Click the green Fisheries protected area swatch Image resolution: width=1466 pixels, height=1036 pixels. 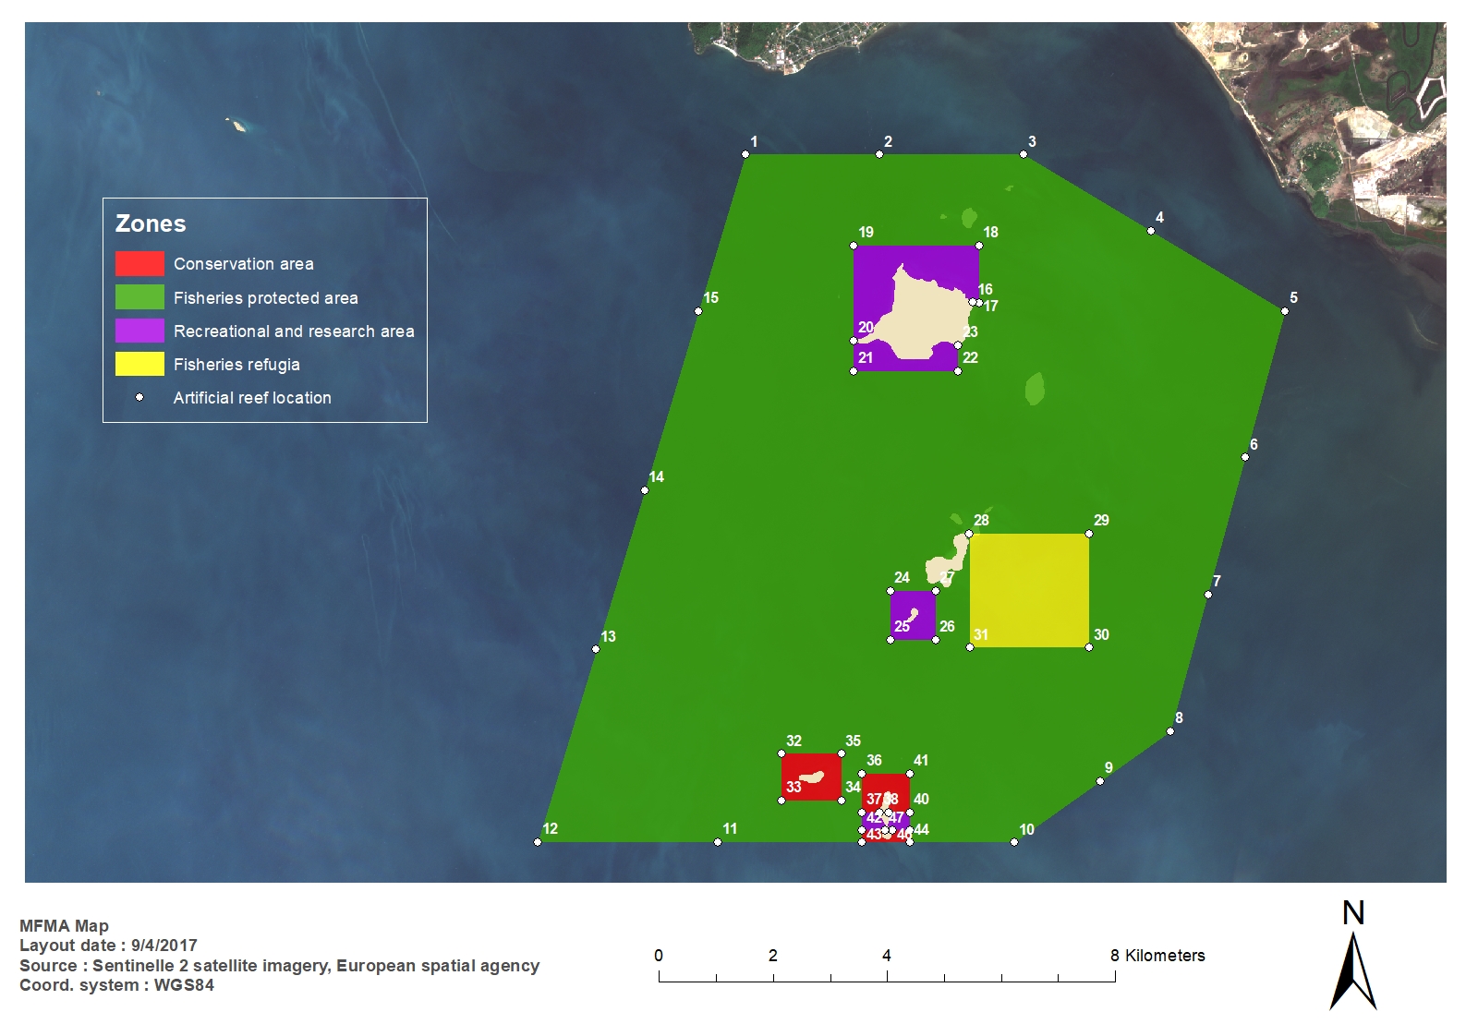tap(139, 297)
